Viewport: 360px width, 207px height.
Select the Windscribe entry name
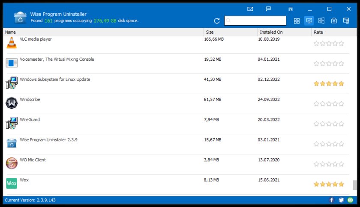click(x=30, y=100)
